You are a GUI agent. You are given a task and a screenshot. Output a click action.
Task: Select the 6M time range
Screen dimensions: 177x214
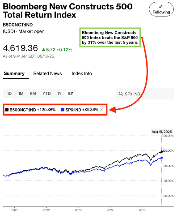(x=33, y=94)
